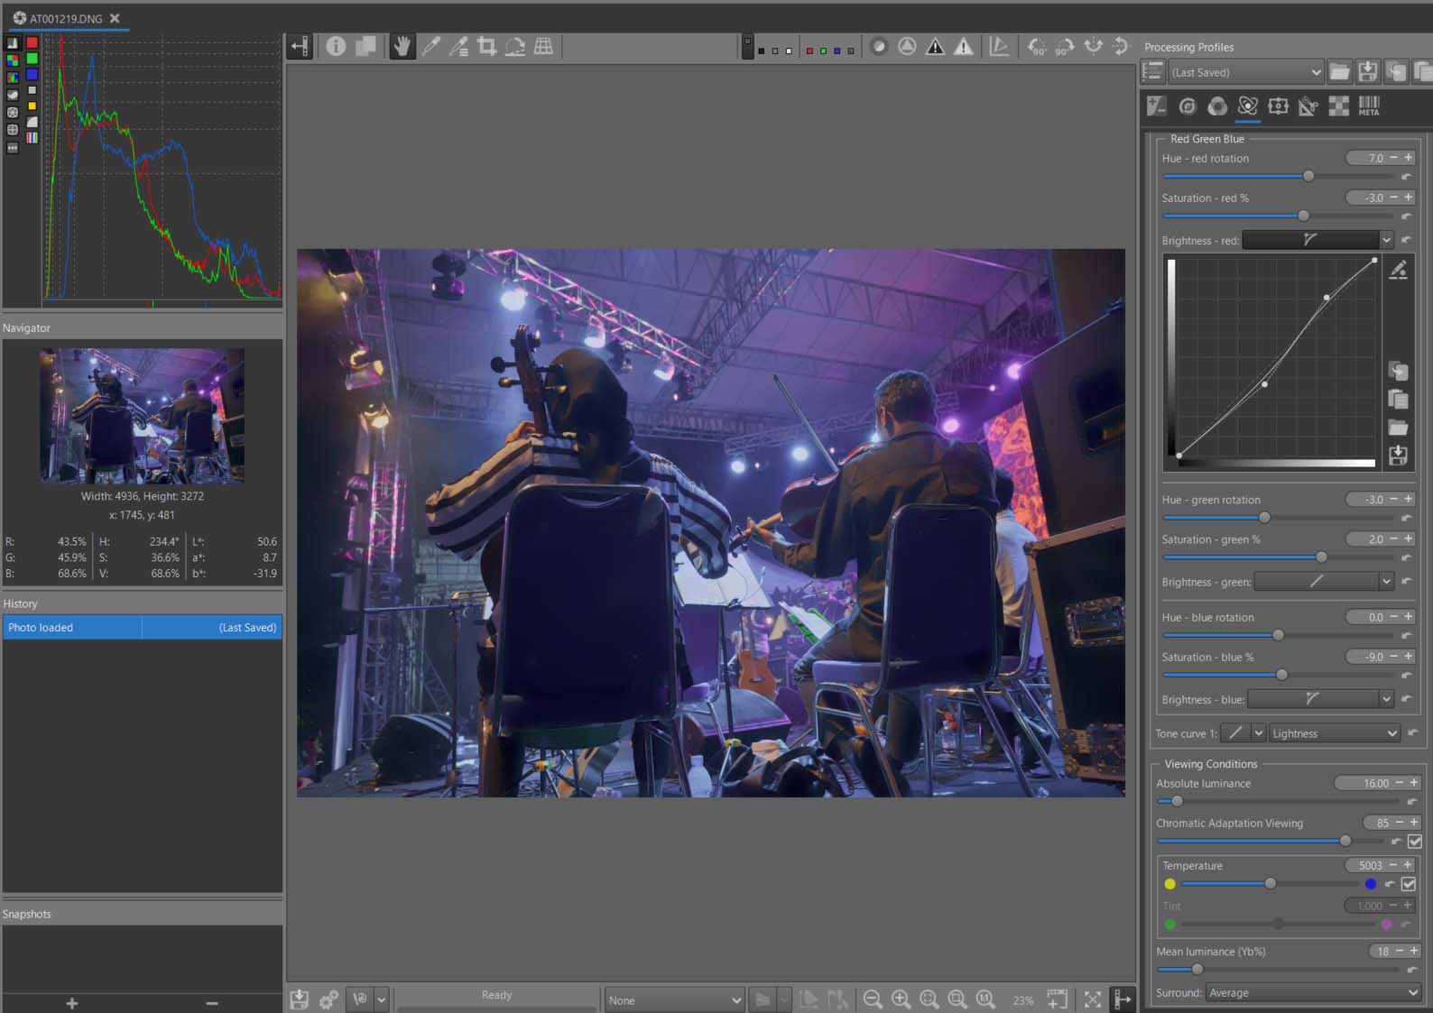Save the current image with the disk icon

tap(300, 999)
